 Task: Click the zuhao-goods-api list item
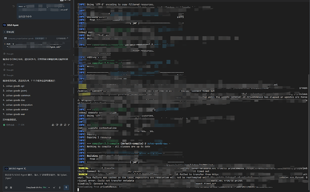[x=13, y=86]
